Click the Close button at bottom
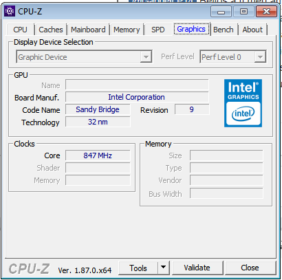 coord(250,268)
